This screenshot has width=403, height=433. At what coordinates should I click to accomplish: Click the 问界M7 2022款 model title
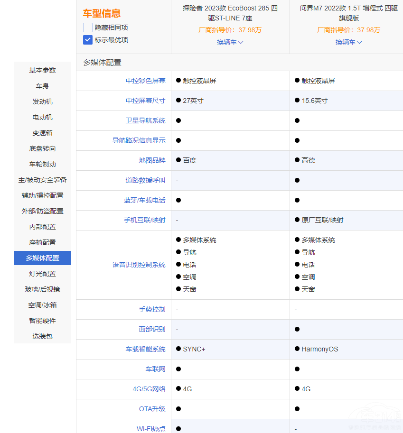click(349, 13)
